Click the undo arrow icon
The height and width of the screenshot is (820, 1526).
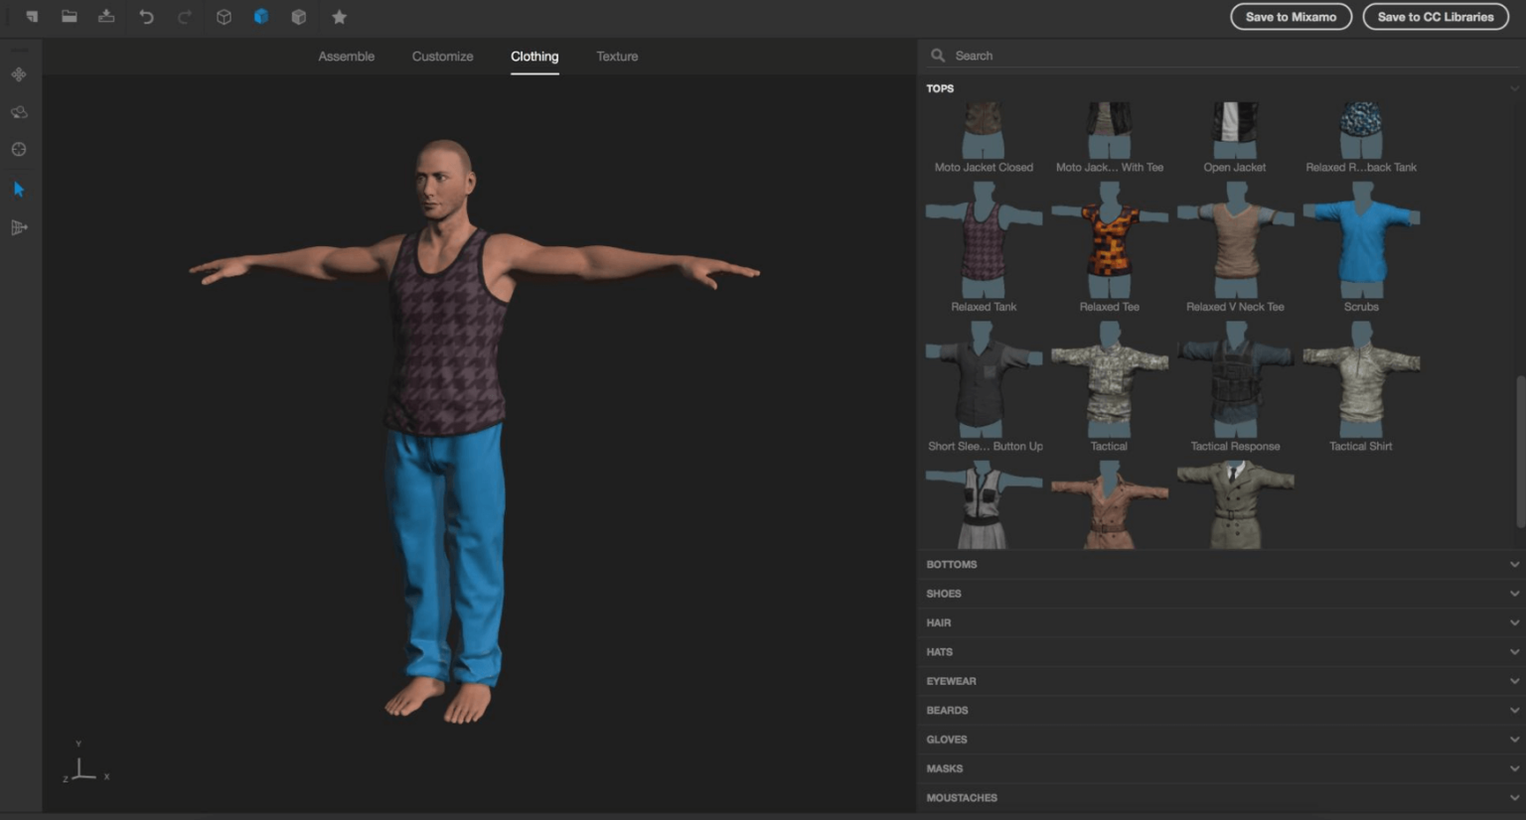[146, 17]
